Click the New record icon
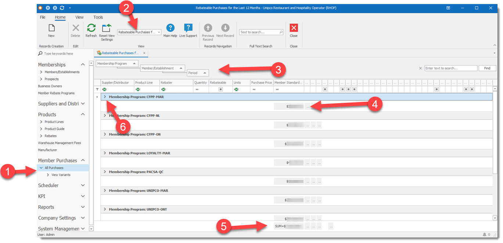 click(x=51, y=28)
